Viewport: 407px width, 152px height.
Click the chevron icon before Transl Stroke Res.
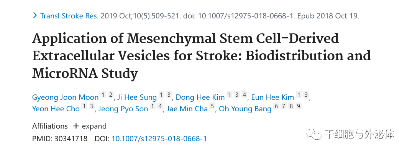pos(35,16)
